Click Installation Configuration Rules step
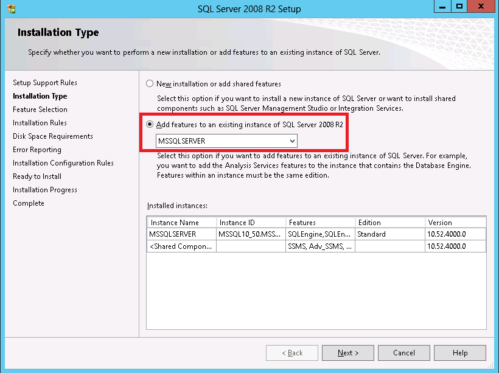The image size is (499, 373). 63,163
